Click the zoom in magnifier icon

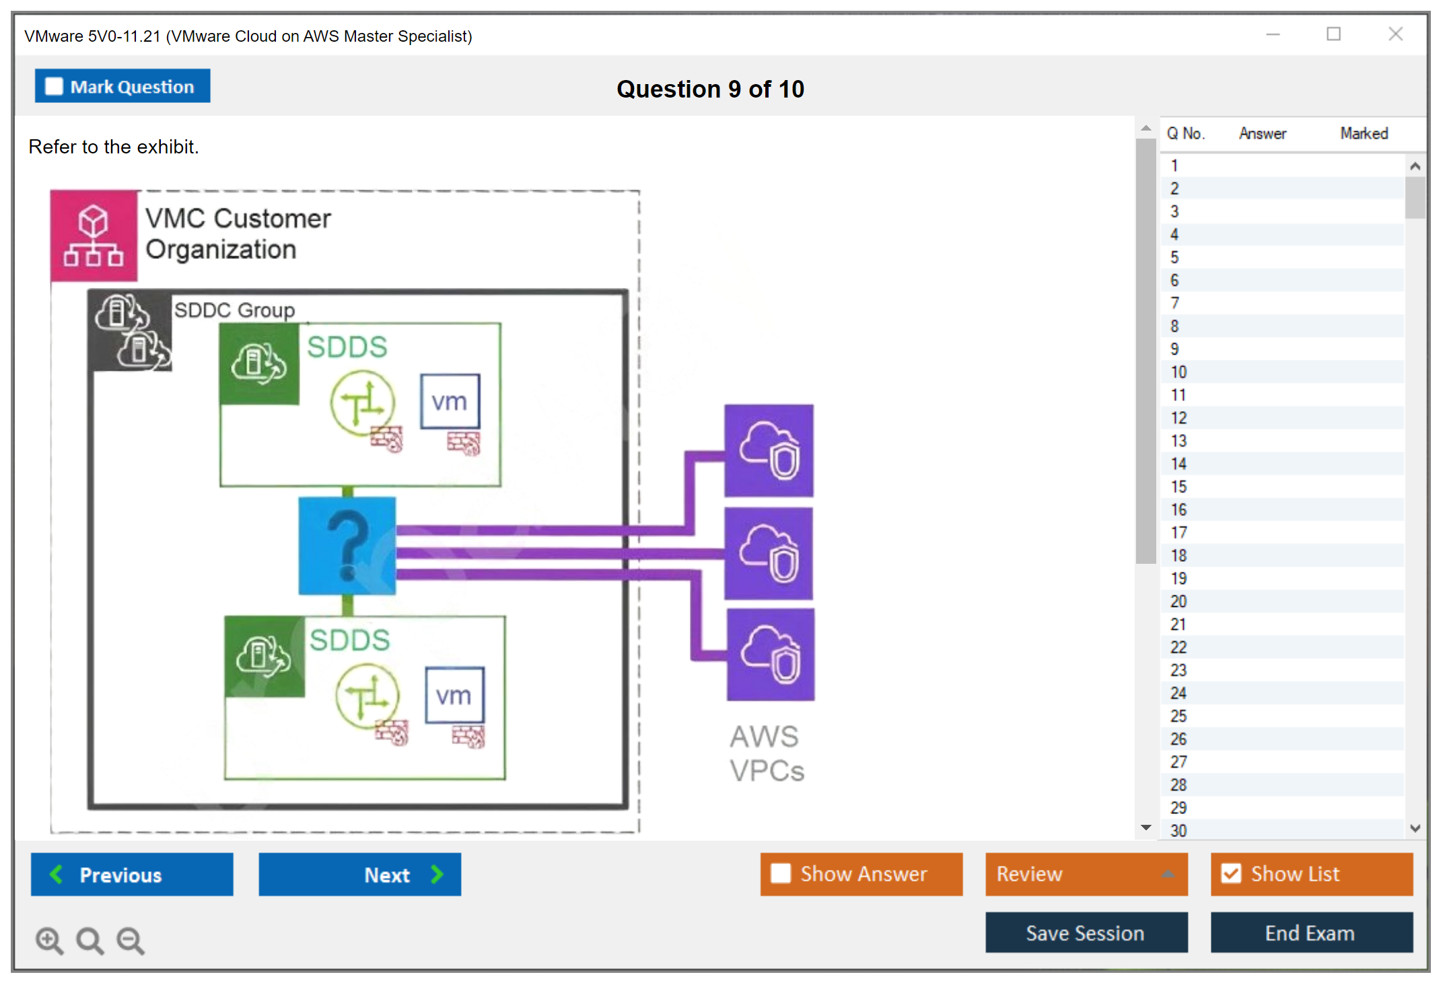point(48,939)
